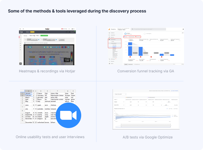Image resolution: width=203 pixels, height=150 pixels.
Task: Click the plus icon in Hotjar top bar
Action: click(x=23, y=29)
